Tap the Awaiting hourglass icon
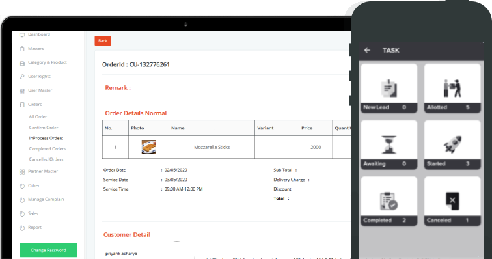Screen dimensions: 492x259 tap(389, 144)
